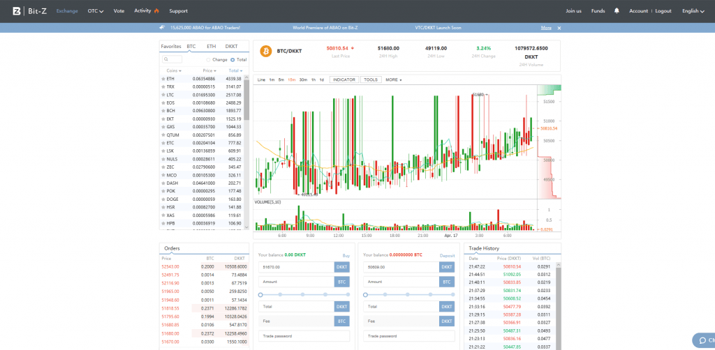Select the Total radio button
The width and height of the screenshot is (715, 350).
(233, 60)
